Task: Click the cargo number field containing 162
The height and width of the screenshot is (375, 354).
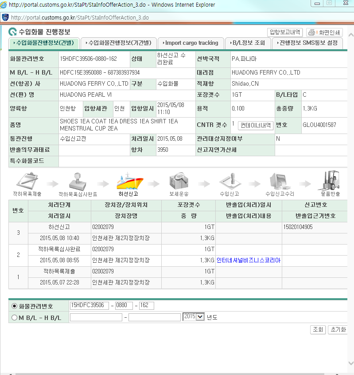Action: pyautogui.click(x=147, y=305)
